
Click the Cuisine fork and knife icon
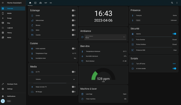32,35
